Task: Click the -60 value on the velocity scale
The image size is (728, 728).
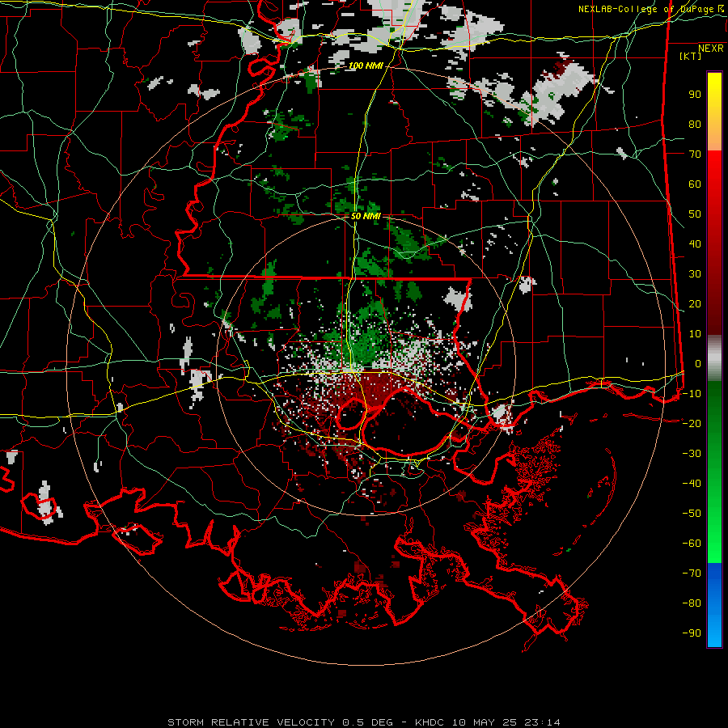Action: tap(692, 544)
